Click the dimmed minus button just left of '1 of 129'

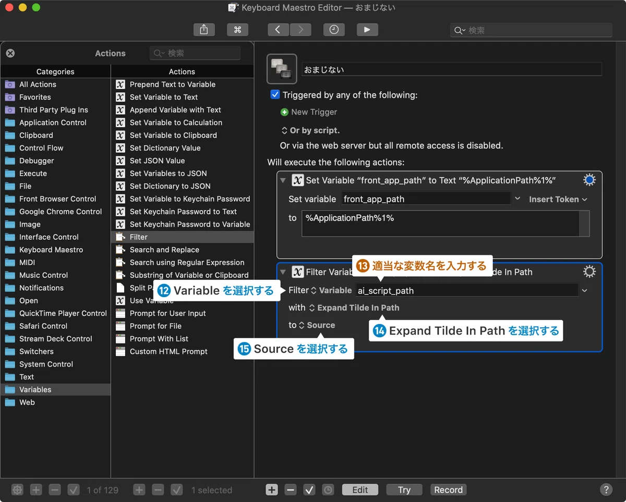[x=55, y=489]
